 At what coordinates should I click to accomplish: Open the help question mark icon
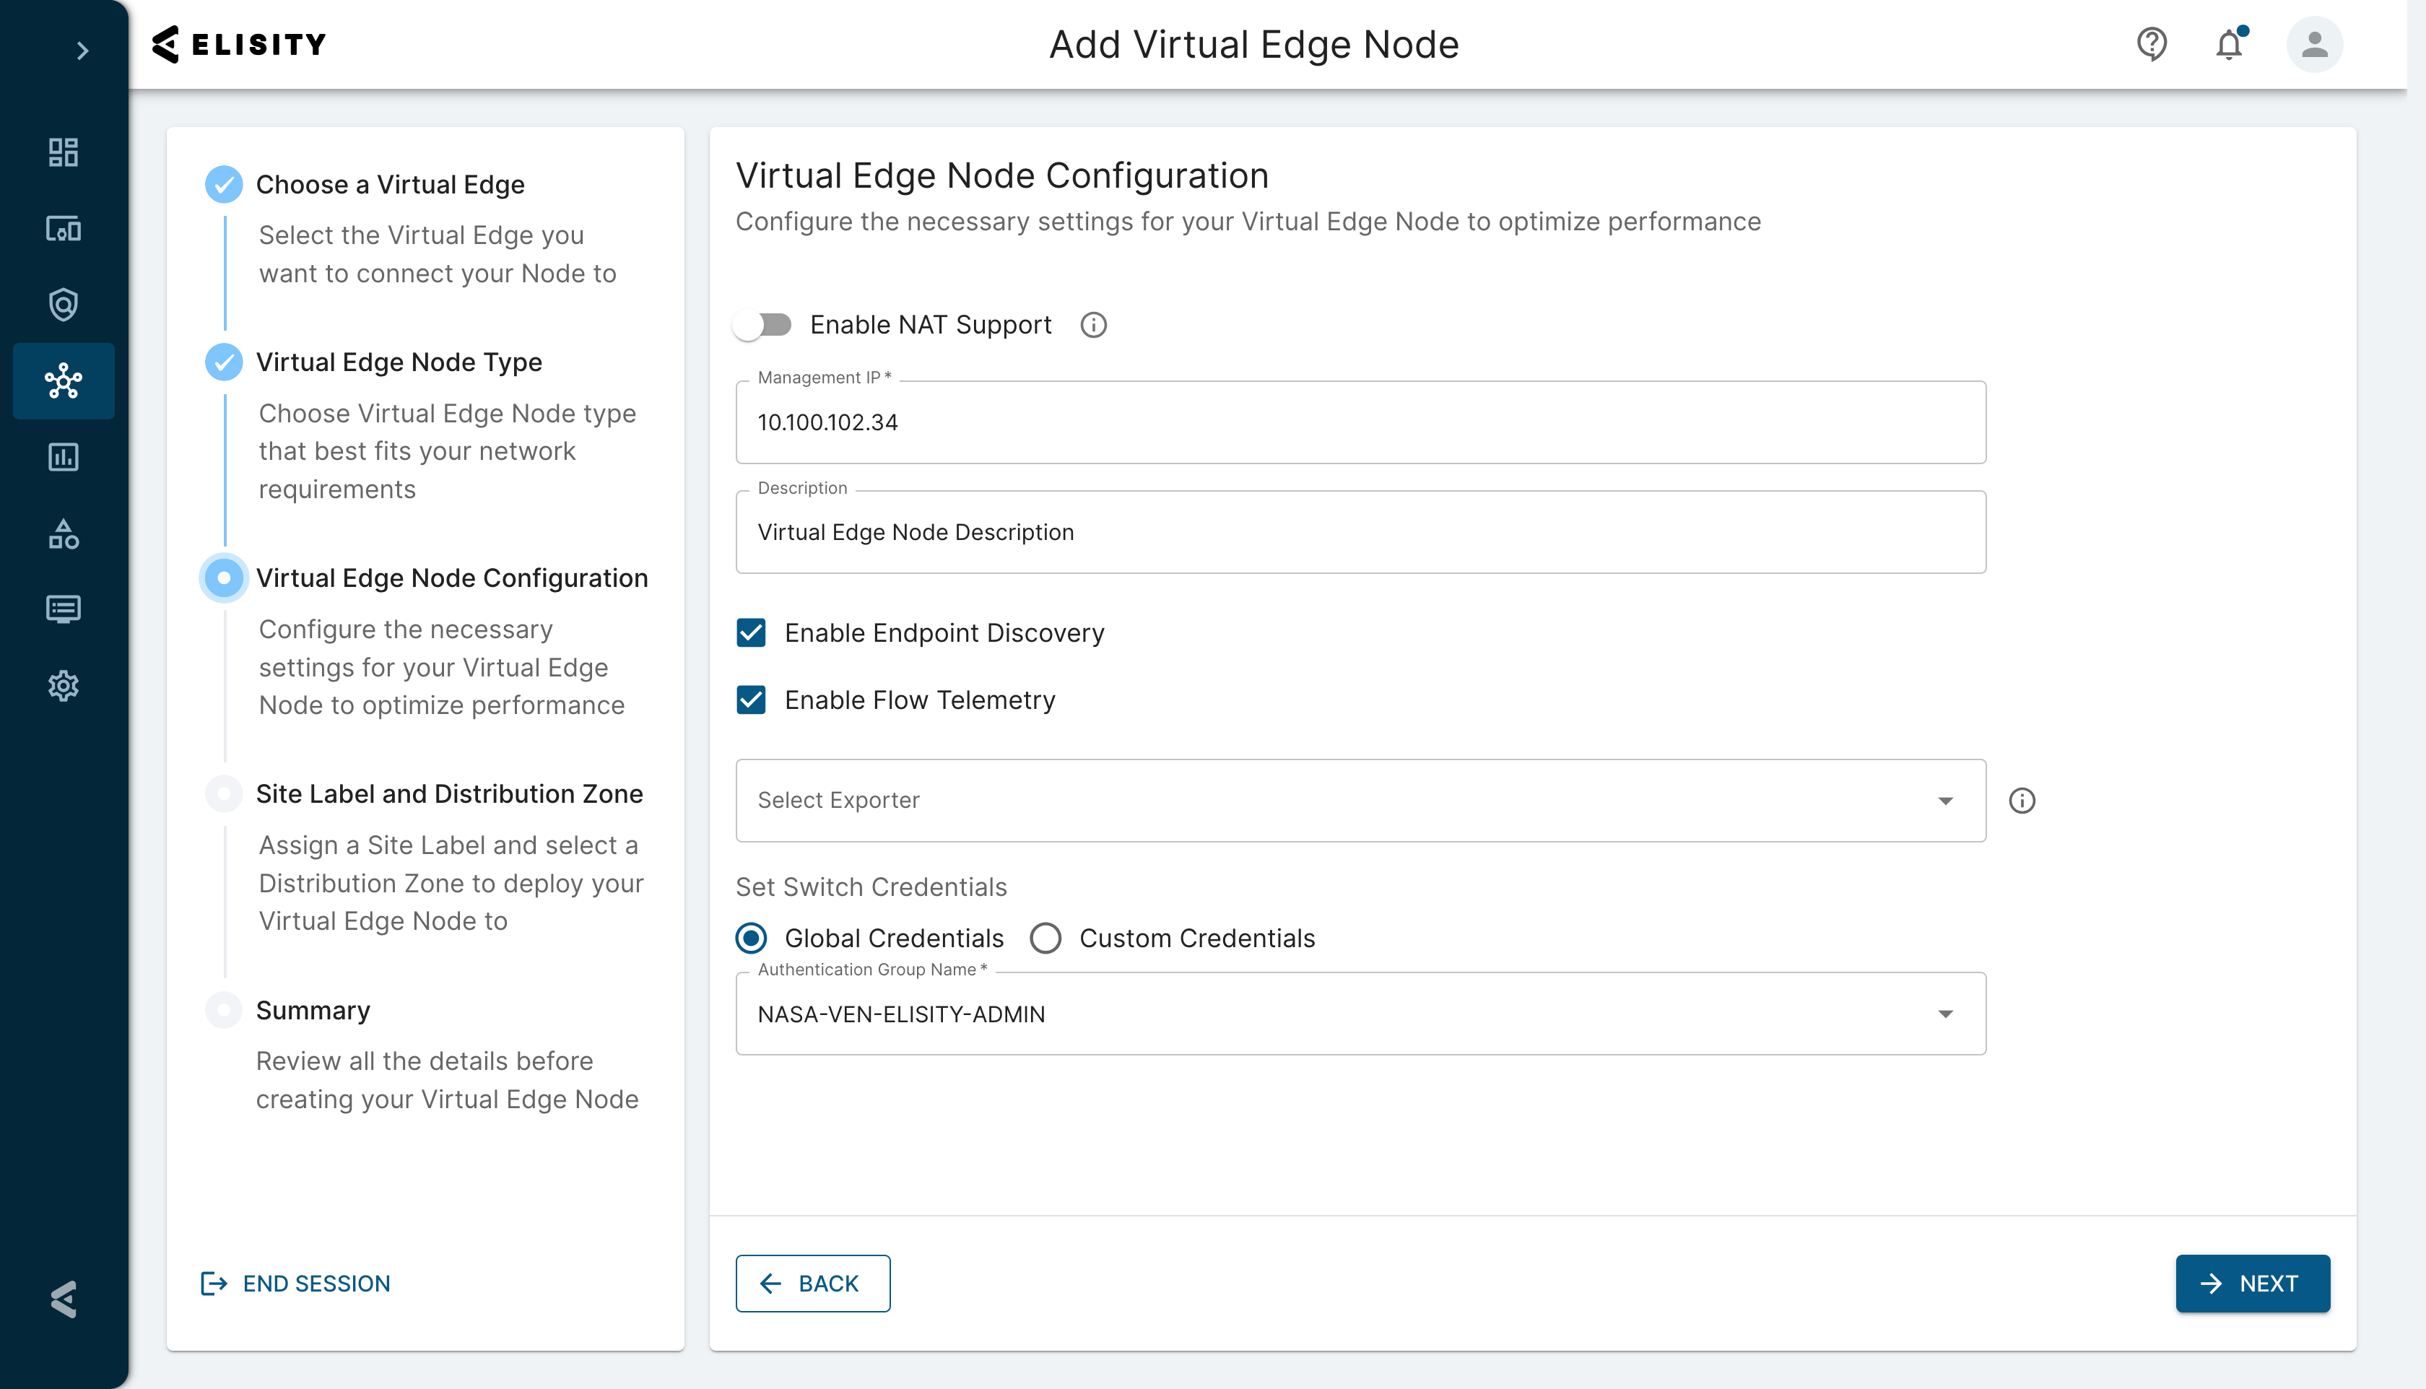point(2151,44)
